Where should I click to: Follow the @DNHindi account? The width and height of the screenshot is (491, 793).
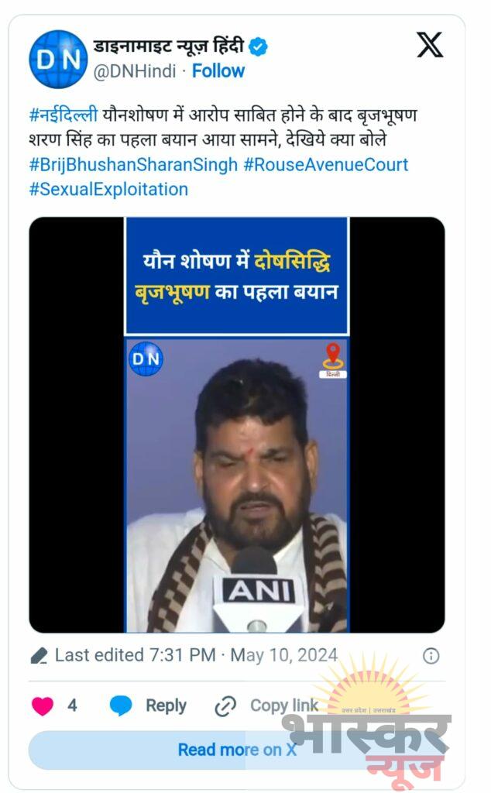[x=218, y=70]
